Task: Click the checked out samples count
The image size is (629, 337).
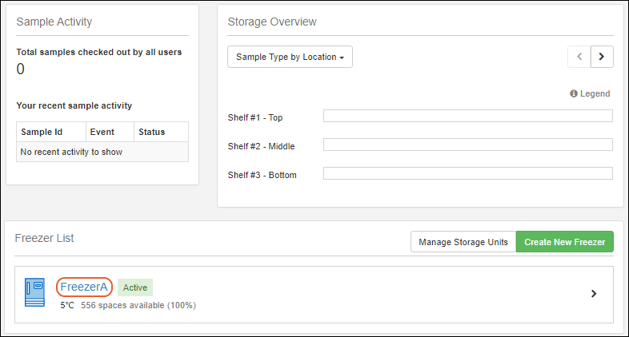Action: (x=21, y=69)
